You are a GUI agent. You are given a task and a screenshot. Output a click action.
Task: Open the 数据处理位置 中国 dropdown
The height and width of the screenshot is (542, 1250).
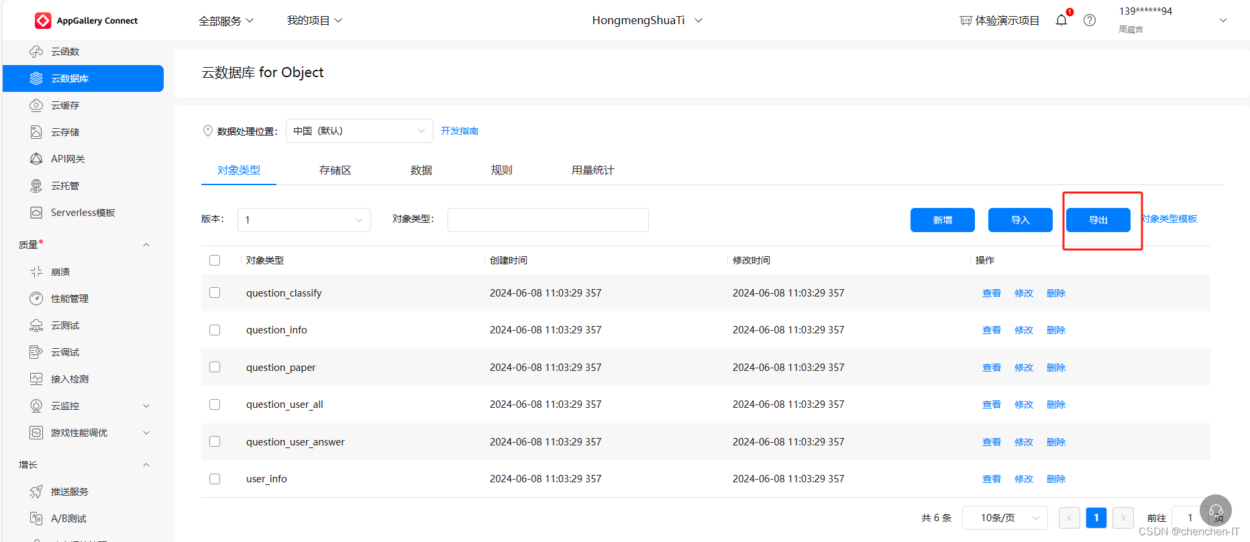[x=360, y=131]
